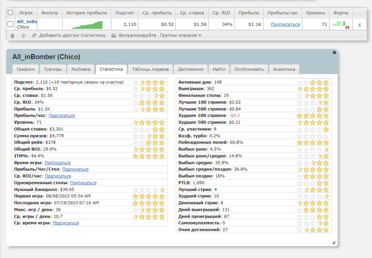The width and height of the screenshot is (372, 258).
Task: Click the star rating for 'Коэф. турбо'
Action: [312, 136]
